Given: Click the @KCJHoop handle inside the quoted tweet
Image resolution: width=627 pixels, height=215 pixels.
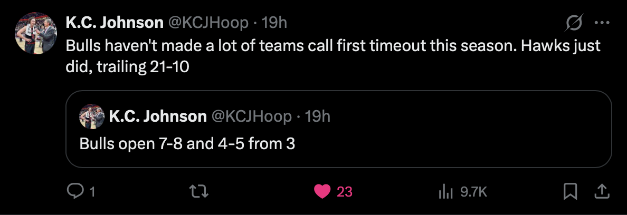Looking at the screenshot, I should 251,116.
